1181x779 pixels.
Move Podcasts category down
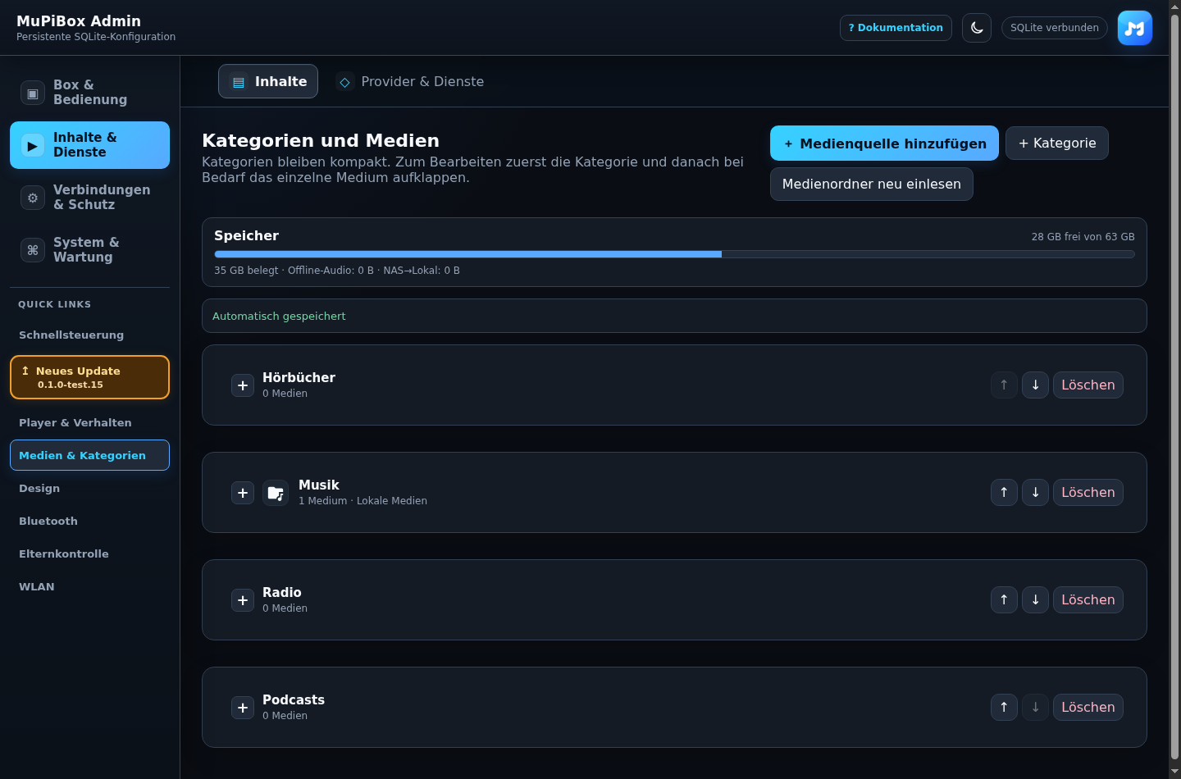coord(1035,708)
